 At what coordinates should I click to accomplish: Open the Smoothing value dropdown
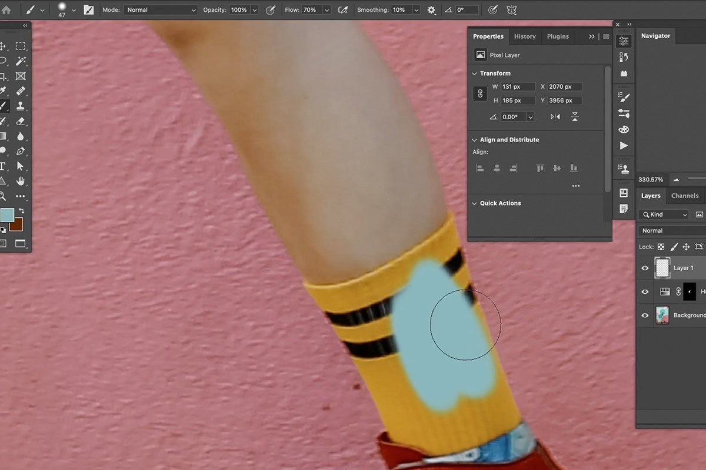(416, 10)
